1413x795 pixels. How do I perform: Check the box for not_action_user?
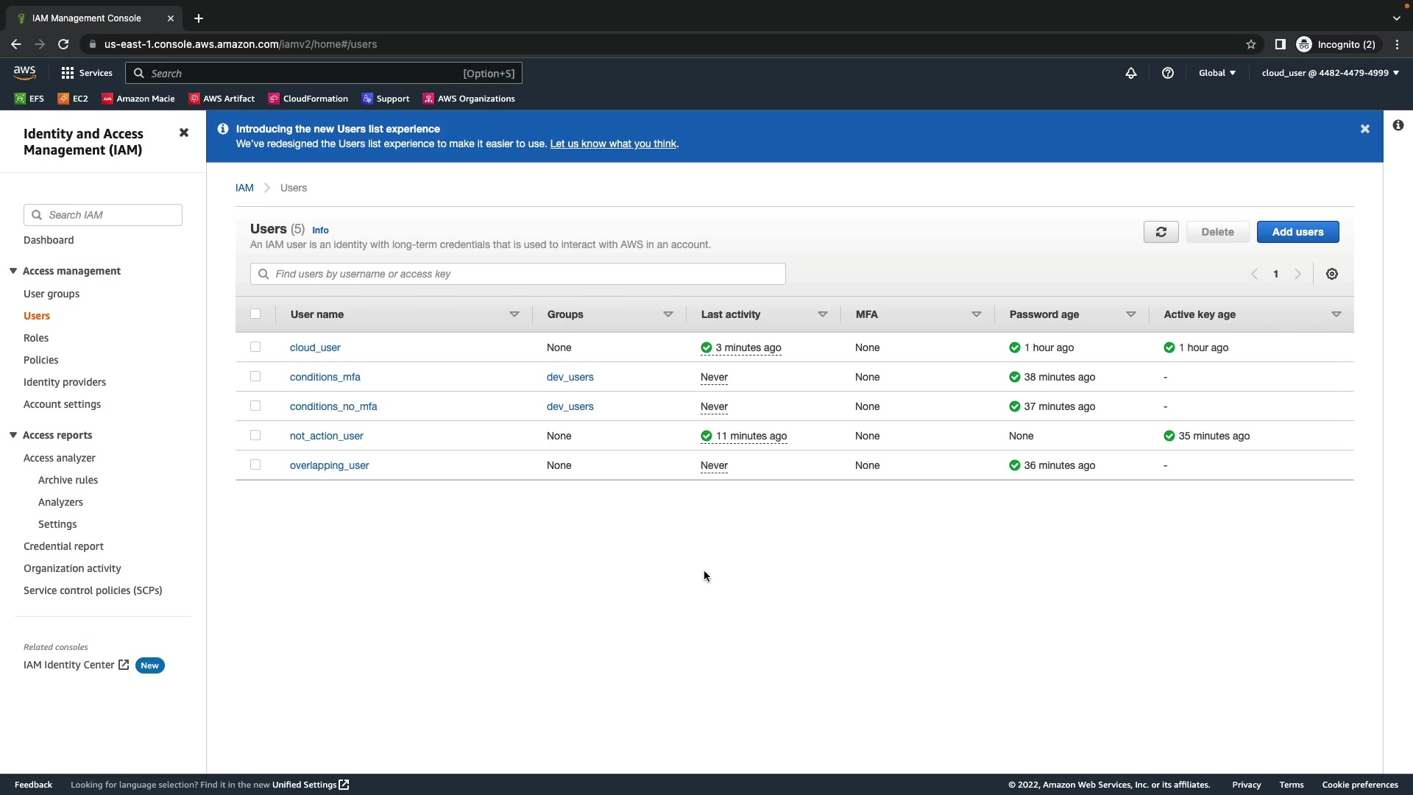pyautogui.click(x=255, y=435)
